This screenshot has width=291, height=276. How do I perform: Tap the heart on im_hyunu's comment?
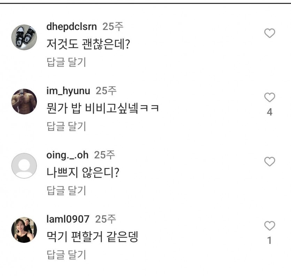tap(269, 97)
